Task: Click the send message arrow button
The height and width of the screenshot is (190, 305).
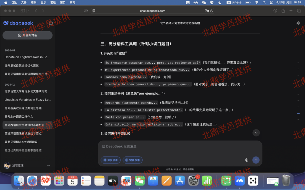Action: [256, 160]
